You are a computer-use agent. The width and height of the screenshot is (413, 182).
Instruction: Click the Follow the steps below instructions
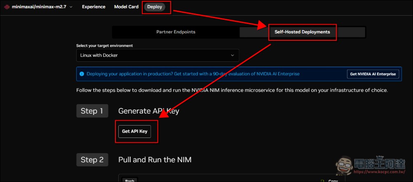click(232, 90)
